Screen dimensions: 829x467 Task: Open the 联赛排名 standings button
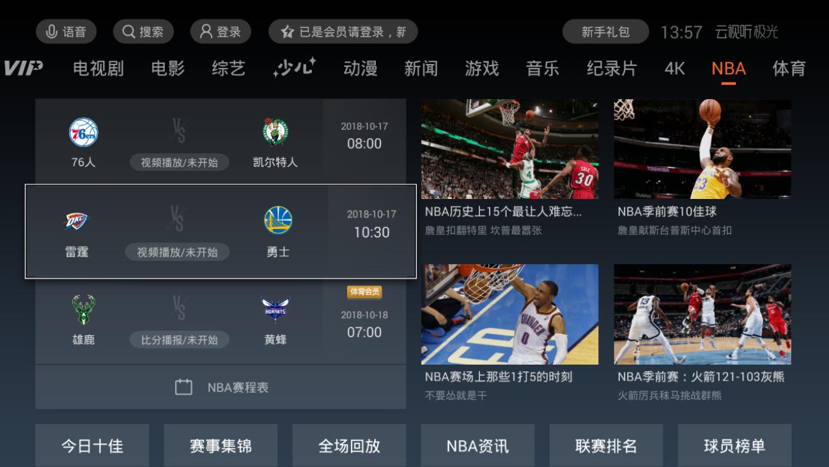click(x=606, y=445)
